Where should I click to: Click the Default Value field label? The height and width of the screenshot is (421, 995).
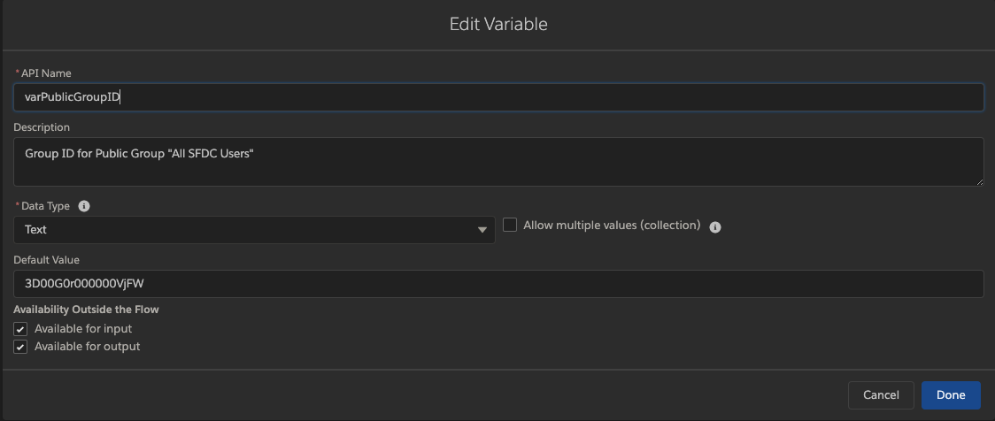point(47,260)
